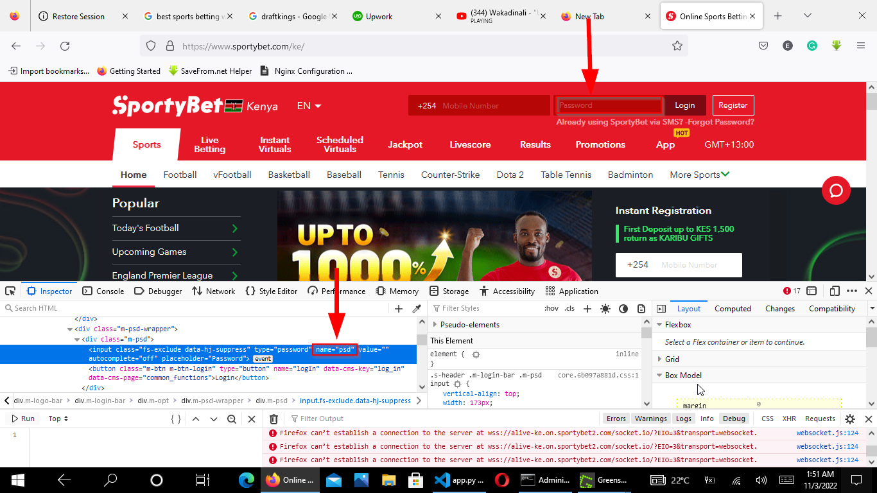Open the SaveFrom download extension icon

[x=837, y=46]
